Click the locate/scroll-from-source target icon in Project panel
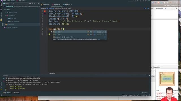Image resolution: width=181 pixels, height=101 pixels. coord(30,4)
